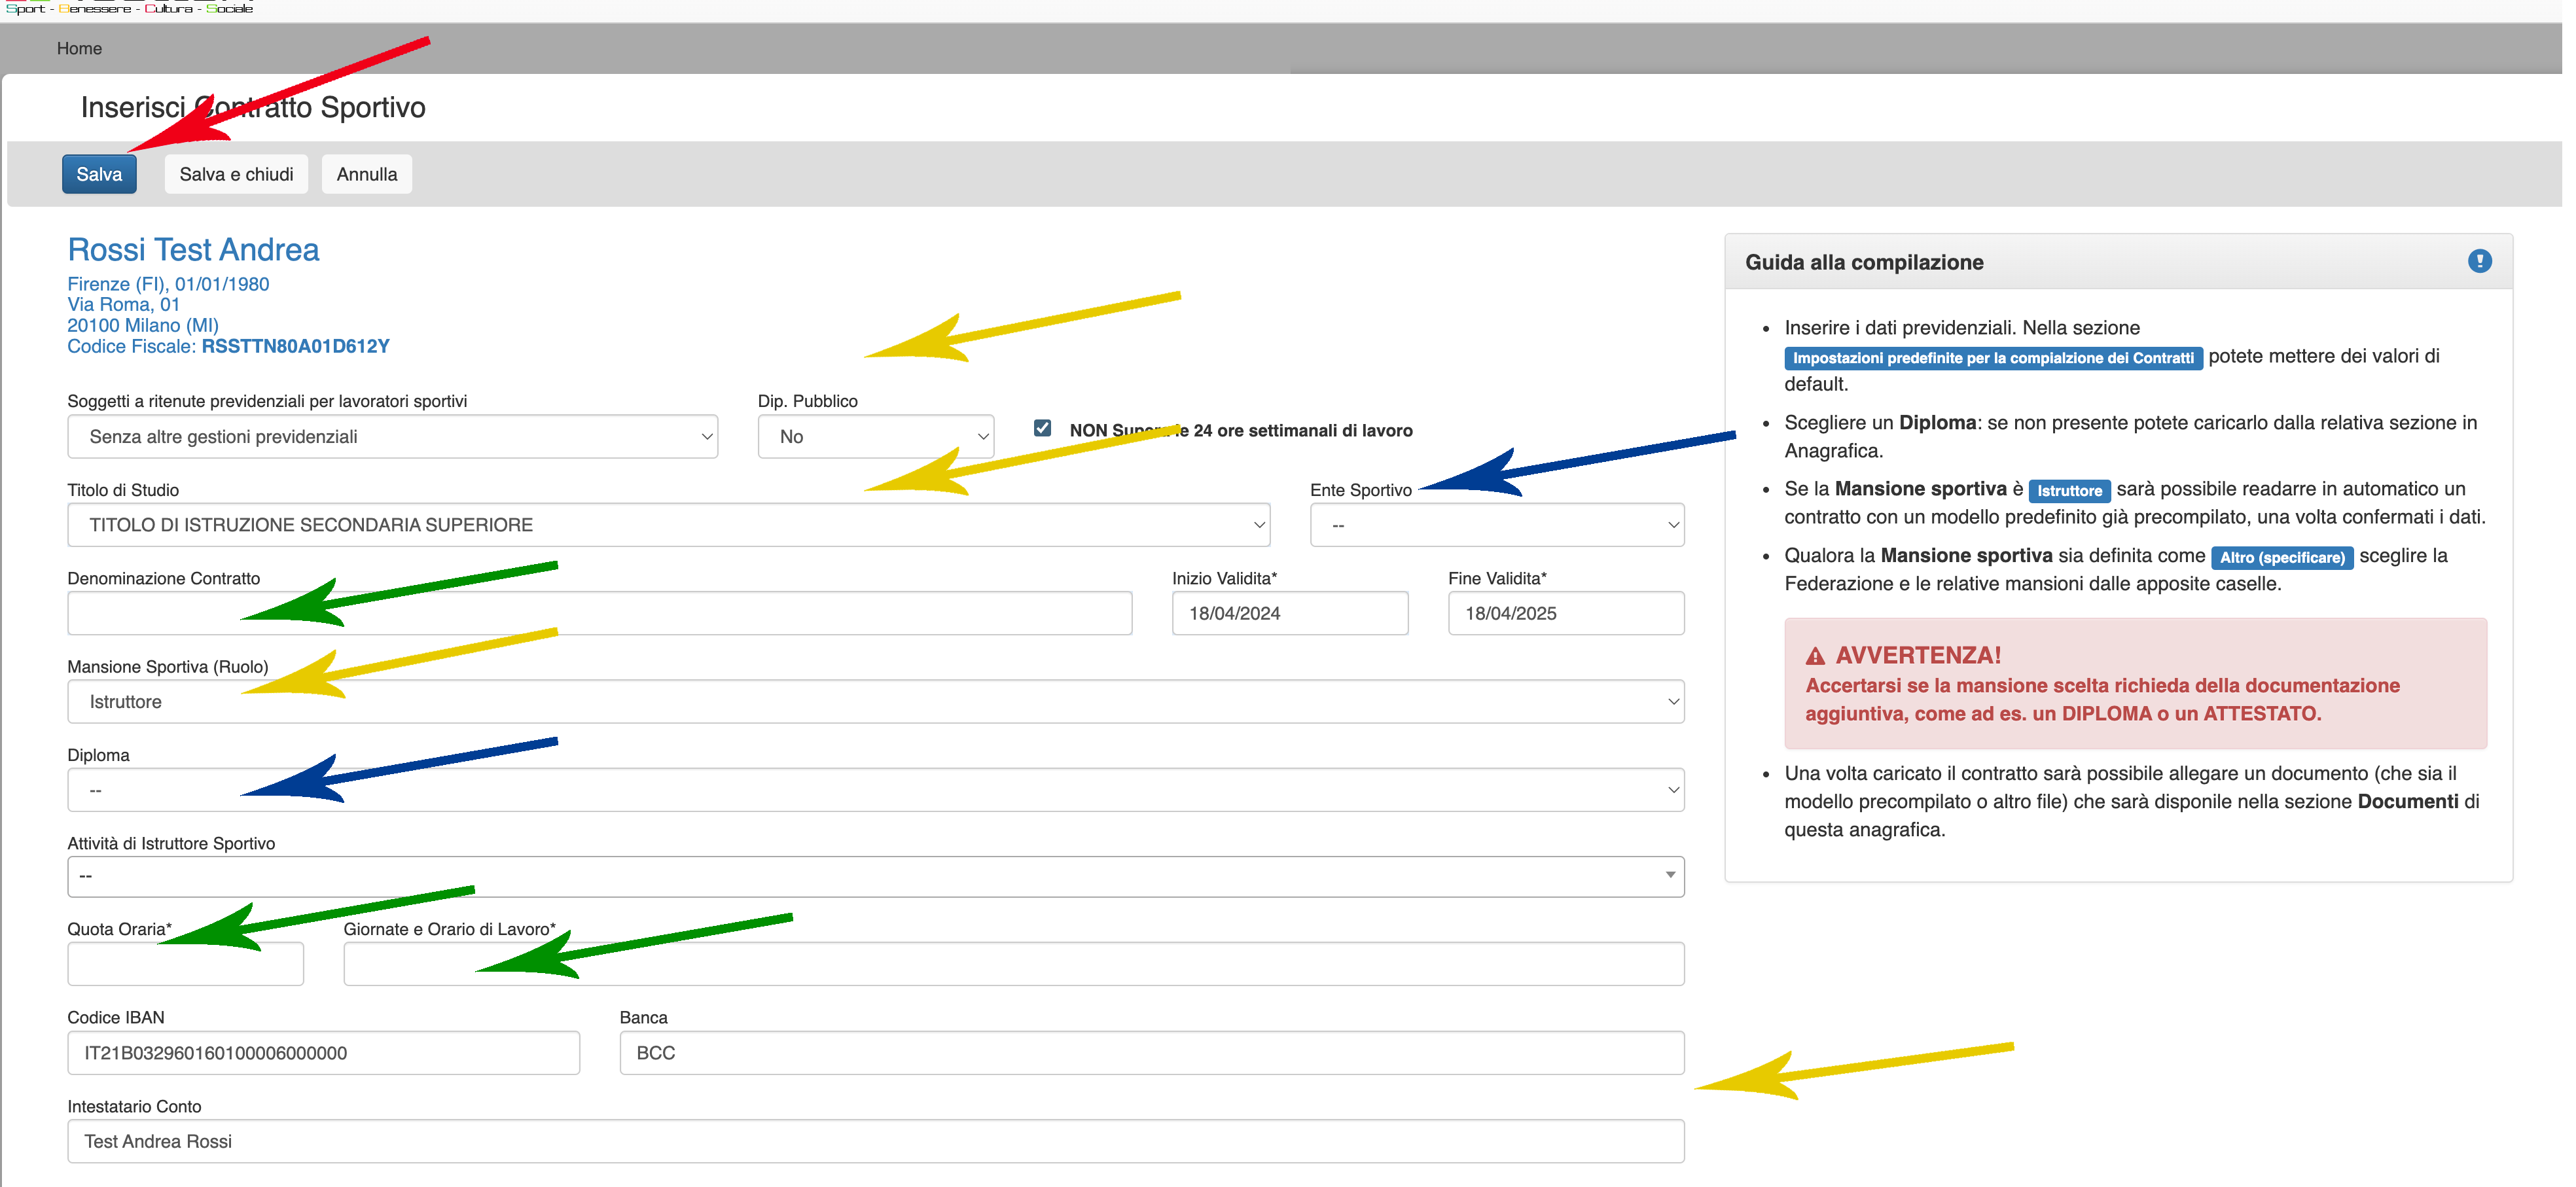The height and width of the screenshot is (1187, 2576).
Task: Toggle the NON Superare 24 ore checkbox
Action: 1042,428
